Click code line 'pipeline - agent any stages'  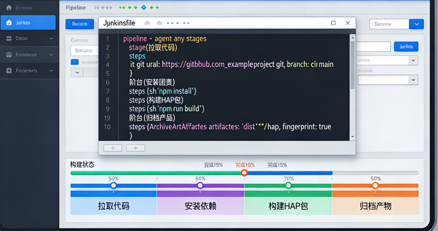click(165, 39)
